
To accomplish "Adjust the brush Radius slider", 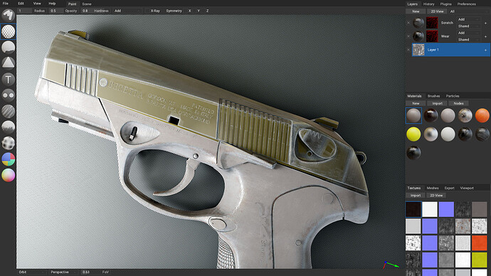I will (x=32, y=11).
